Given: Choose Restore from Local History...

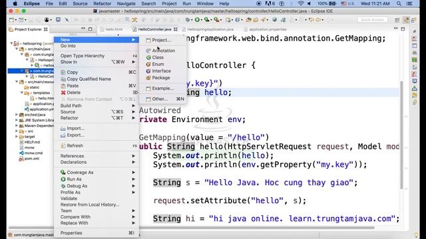Looking at the screenshot, I should coord(97,204).
